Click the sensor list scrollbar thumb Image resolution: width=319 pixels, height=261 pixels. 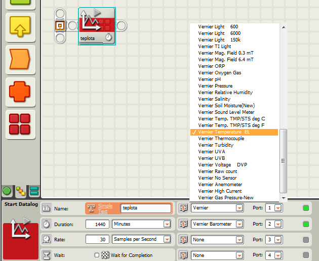coord(283,161)
